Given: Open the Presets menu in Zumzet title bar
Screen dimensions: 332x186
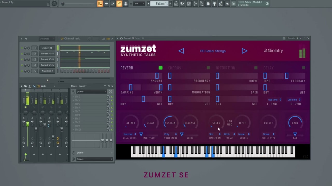Looking at the screenshot, I should point(291,38).
